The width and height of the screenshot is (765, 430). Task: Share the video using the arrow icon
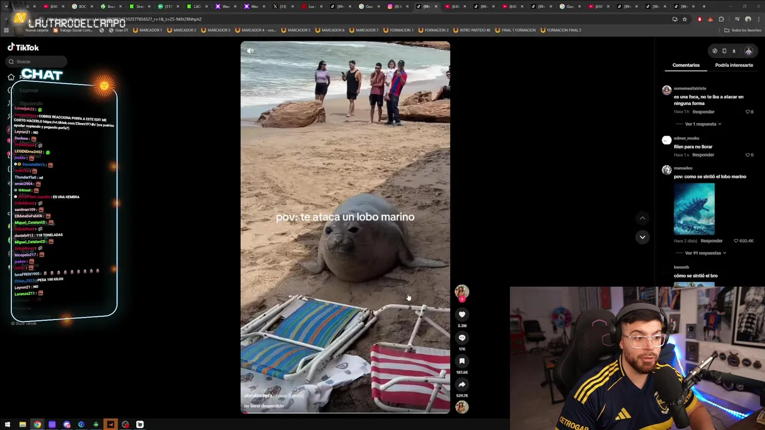tap(462, 384)
